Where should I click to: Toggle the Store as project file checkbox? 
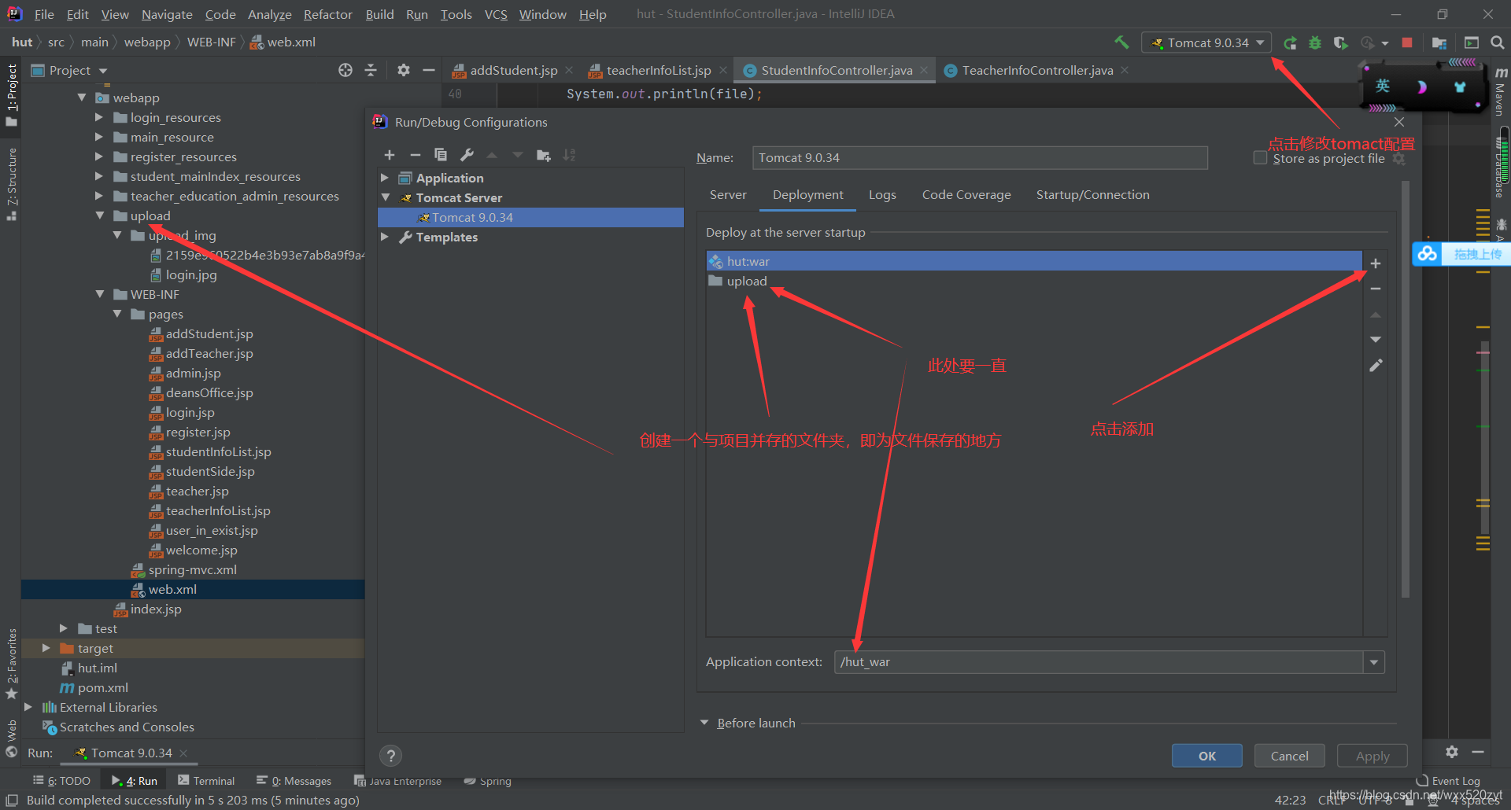point(1260,158)
